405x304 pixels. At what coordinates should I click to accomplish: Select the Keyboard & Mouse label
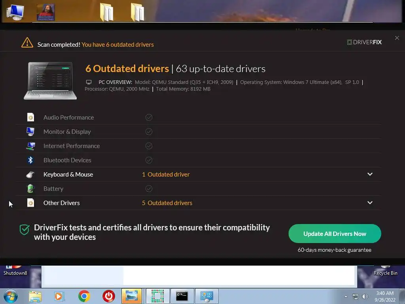pos(68,175)
